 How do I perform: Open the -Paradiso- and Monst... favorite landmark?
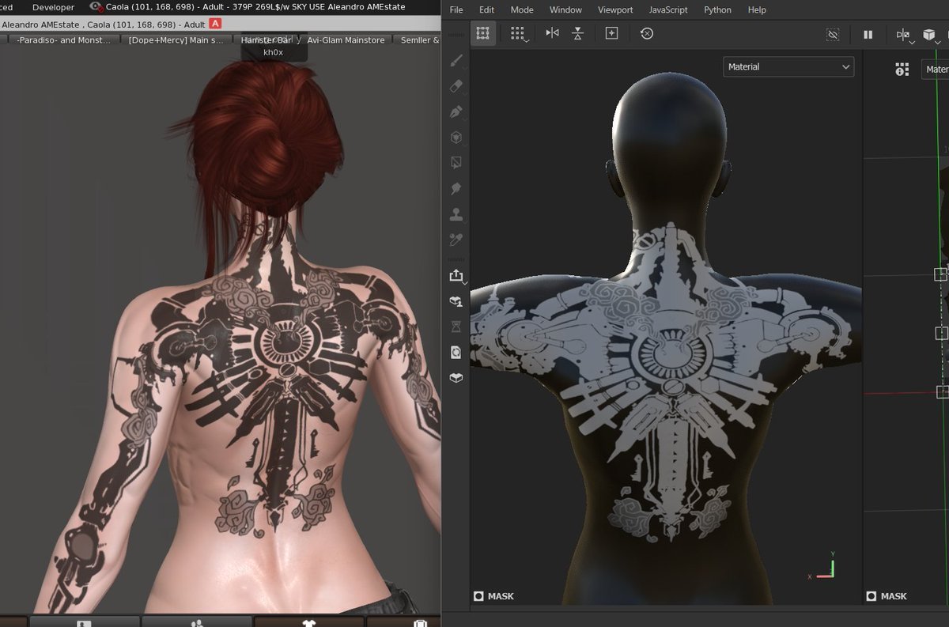64,40
